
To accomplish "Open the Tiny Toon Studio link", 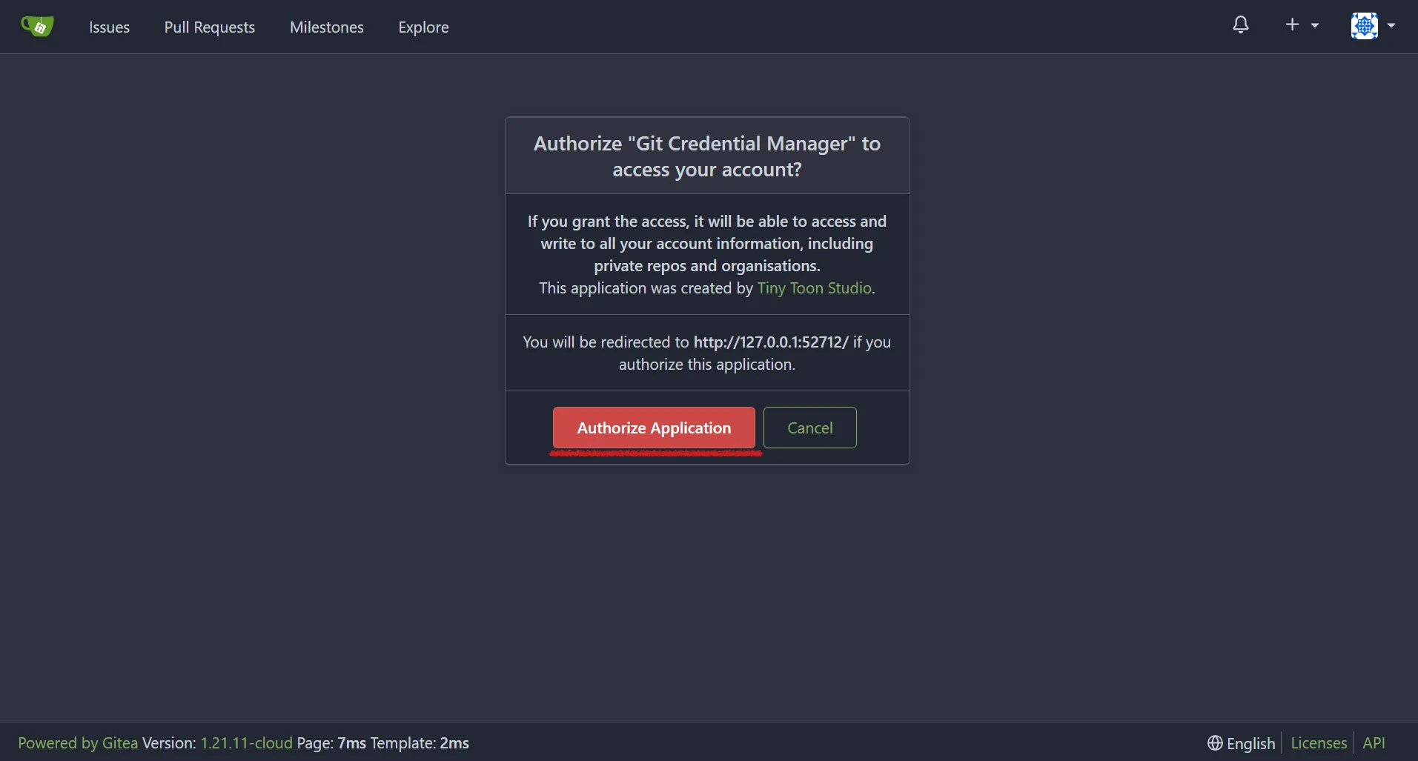I will [814, 288].
